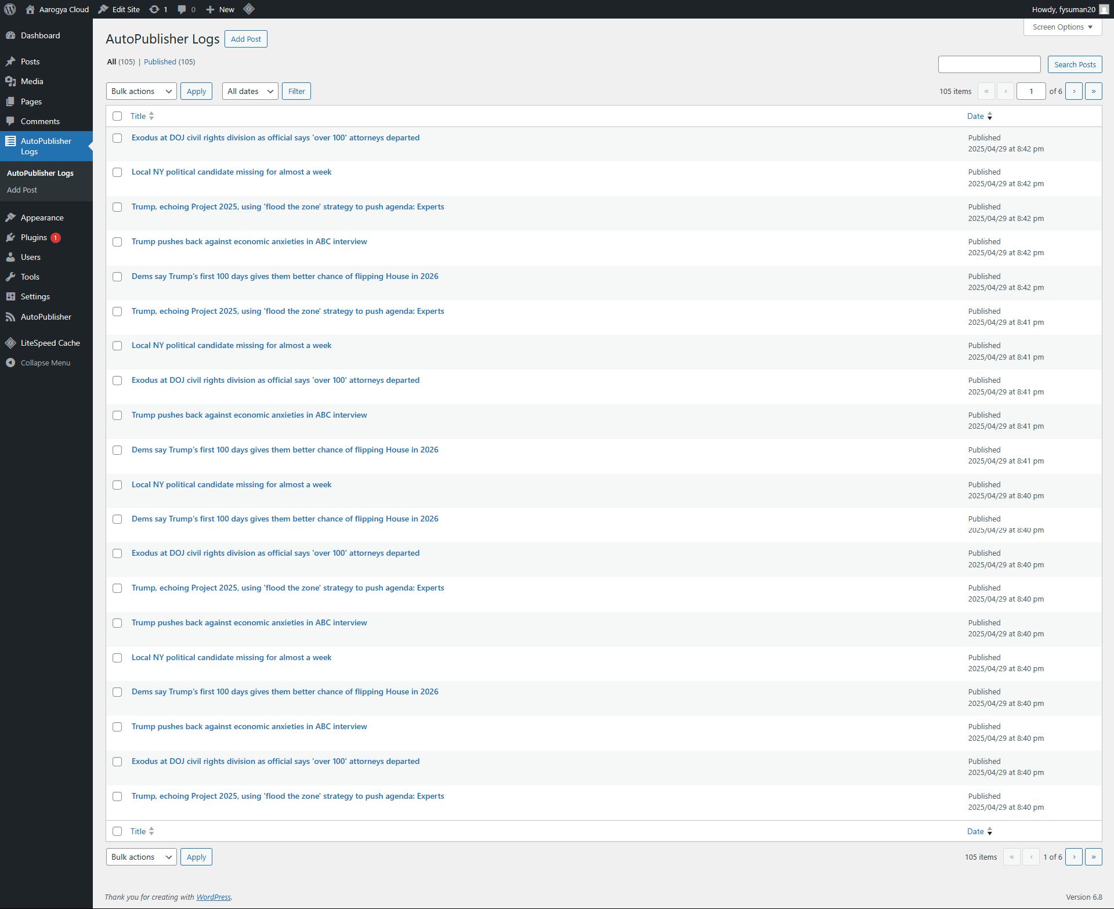The width and height of the screenshot is (1114, 909).
Task: Click the user avatar next to Howdy
Action: (1104, 9)
